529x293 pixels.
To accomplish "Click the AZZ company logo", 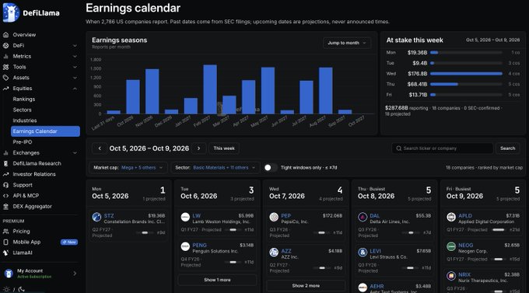I will [274, 253].
